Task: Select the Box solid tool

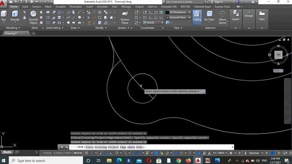Action: click(x=4, y=16)
